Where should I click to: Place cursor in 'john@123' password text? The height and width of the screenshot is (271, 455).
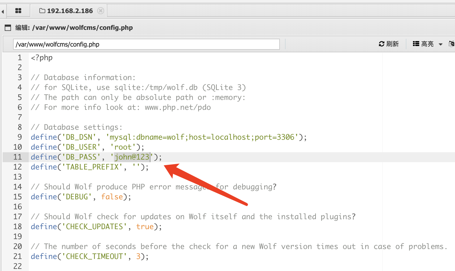[132, 157]
